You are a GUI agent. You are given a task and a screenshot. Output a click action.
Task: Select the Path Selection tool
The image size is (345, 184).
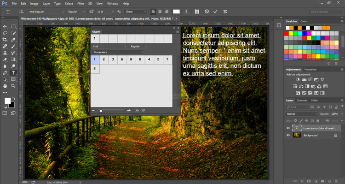(x=5, y=79)
